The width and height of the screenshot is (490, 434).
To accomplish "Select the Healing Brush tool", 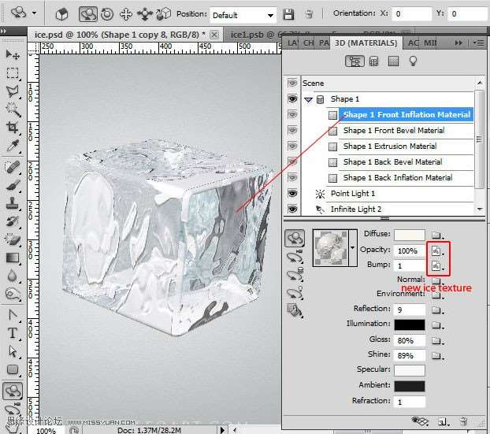I will pos(13,167).
